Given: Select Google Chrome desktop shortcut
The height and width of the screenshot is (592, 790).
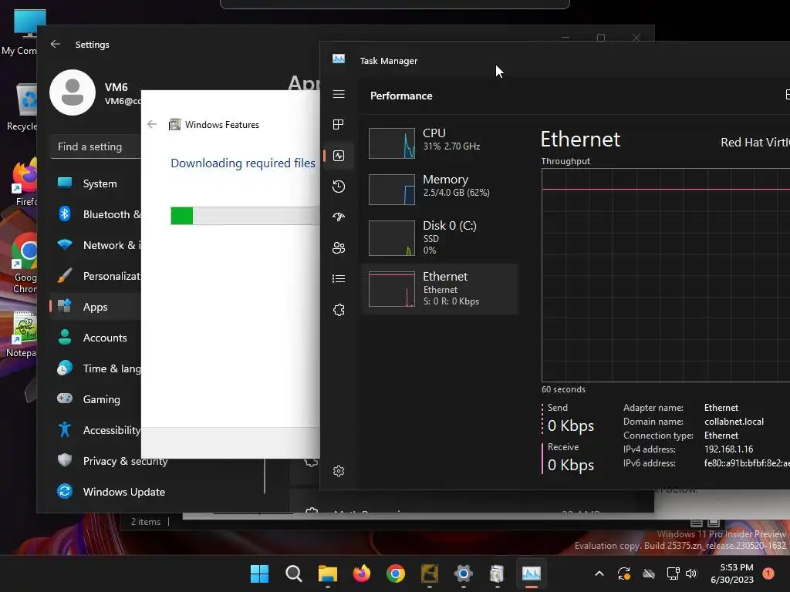Looking at the screenshot, I should (x=24, y=264).
